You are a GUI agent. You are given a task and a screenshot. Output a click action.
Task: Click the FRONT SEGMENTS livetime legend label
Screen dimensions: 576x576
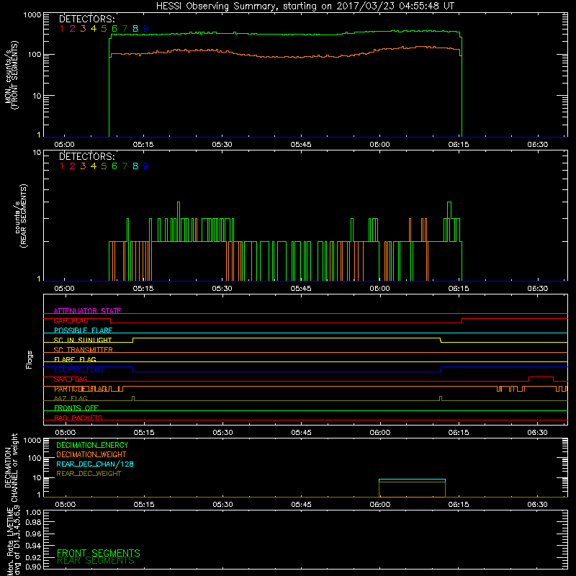99,553
